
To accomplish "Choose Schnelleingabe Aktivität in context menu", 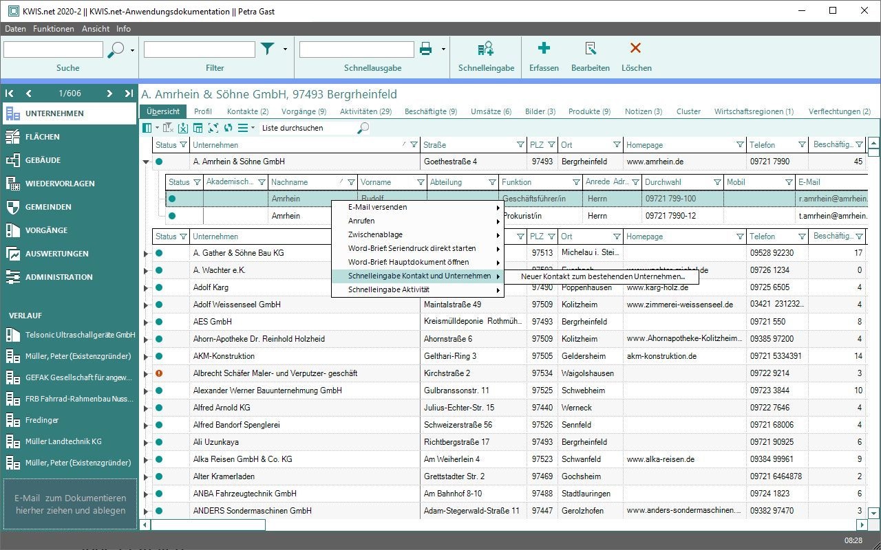I will coord(418,289).
